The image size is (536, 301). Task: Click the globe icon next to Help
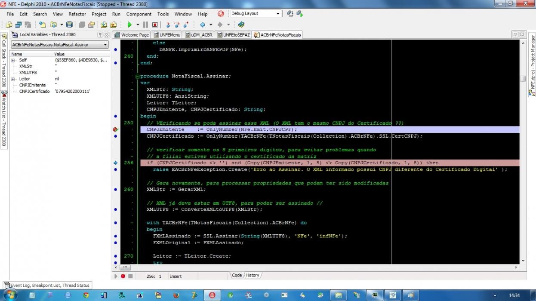coord(221,14)
